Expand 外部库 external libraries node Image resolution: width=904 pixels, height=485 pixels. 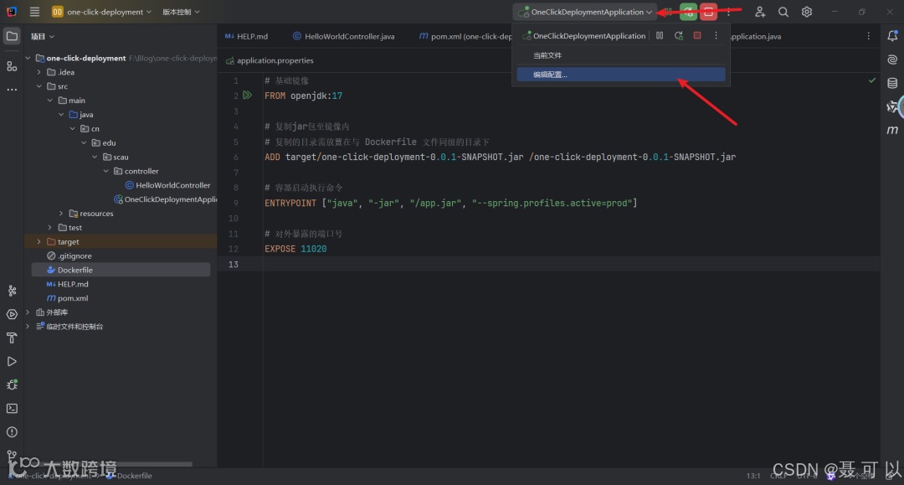click(27, 312)
